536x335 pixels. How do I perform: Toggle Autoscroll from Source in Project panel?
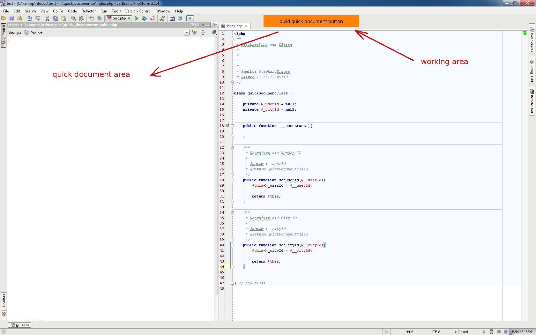195,33
